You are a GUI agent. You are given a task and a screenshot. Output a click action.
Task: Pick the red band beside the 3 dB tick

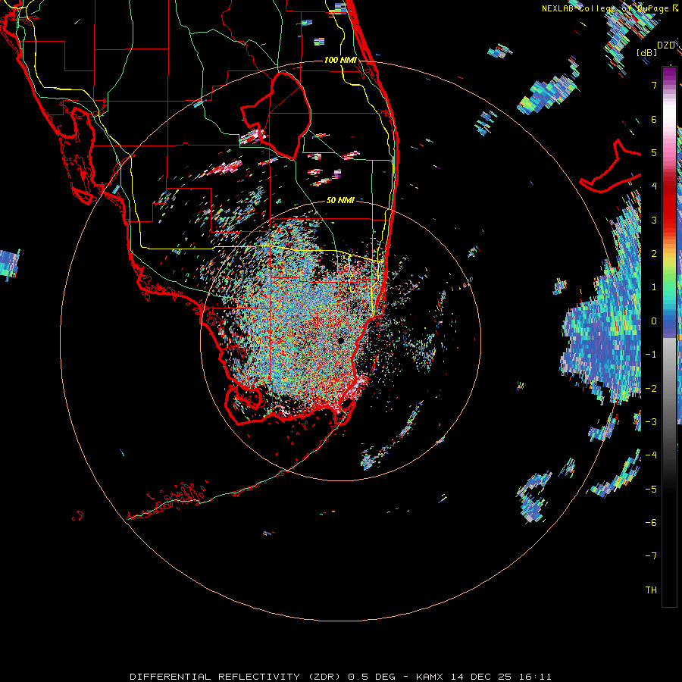pos(669,217)
